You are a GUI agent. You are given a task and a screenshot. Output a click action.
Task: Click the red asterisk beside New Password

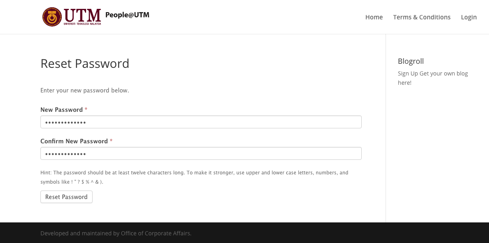click(86, 109)
